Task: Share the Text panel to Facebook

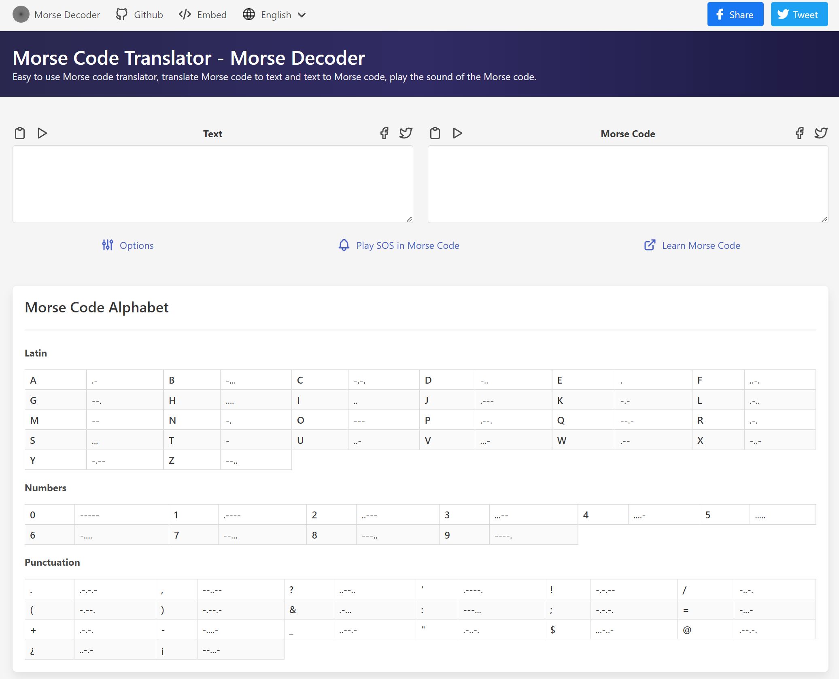Action: point(384,133)
